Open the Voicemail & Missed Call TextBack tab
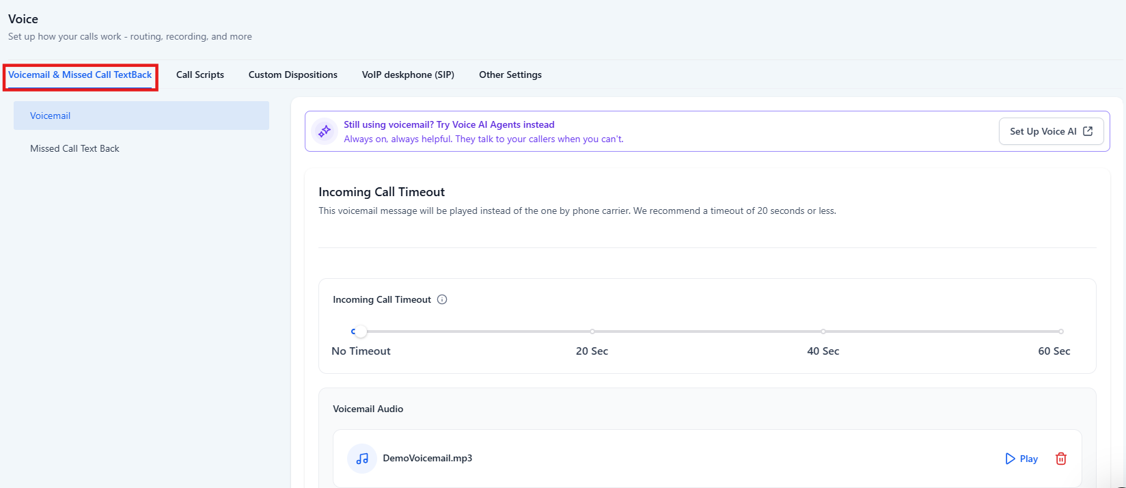1126x488 pixels. coord(80,75)
